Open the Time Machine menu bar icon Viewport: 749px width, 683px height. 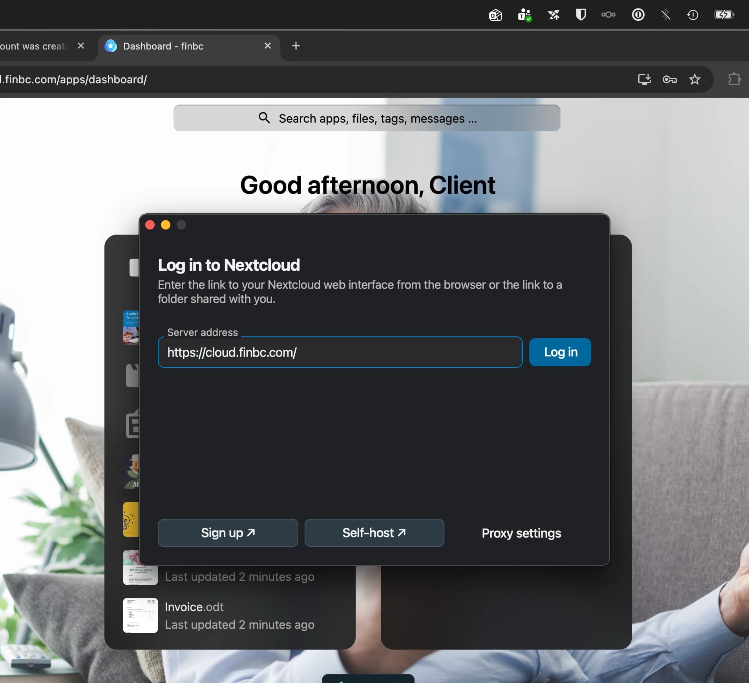[x=692, y=15]
